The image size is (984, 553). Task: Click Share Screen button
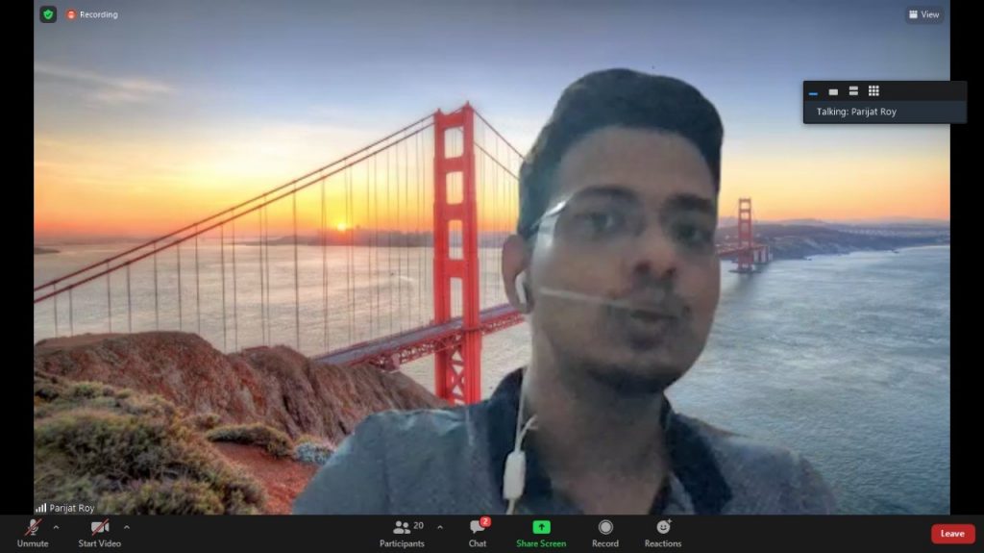541,534
